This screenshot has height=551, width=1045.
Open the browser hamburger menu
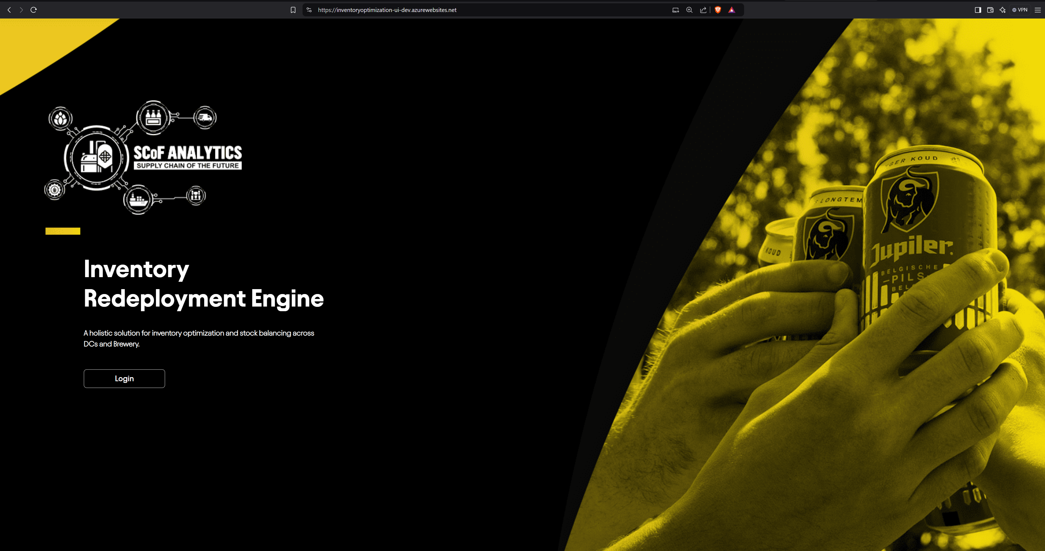(1037, 10)
